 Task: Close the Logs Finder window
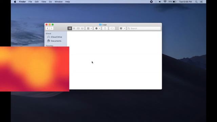pos(47,25)
